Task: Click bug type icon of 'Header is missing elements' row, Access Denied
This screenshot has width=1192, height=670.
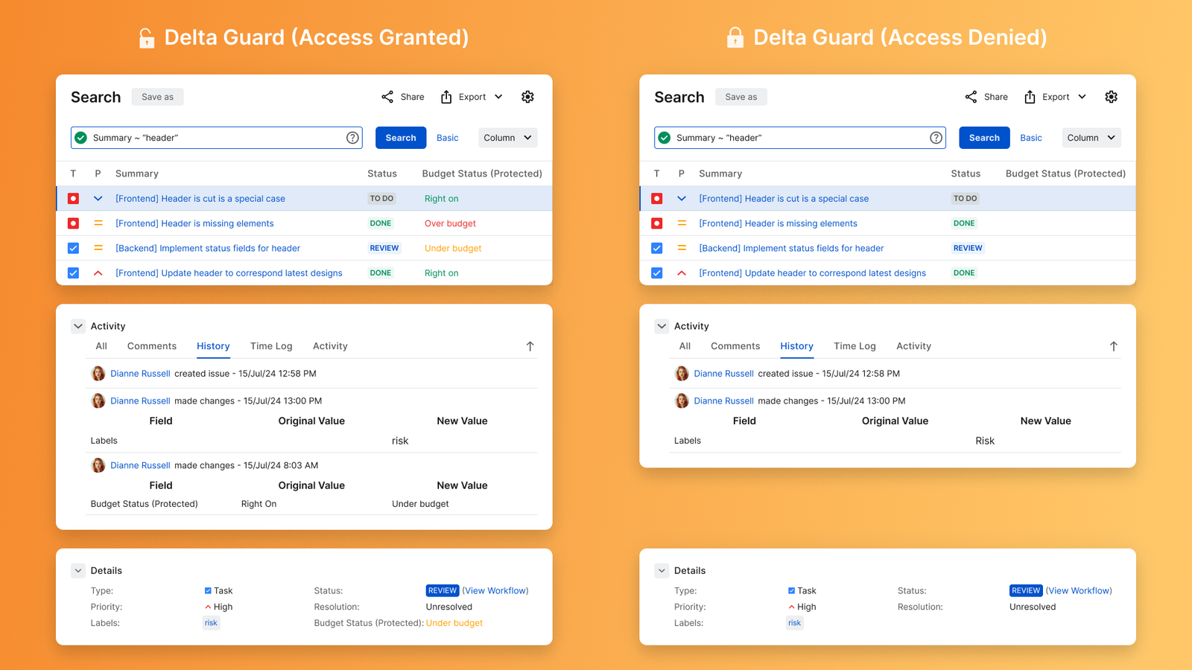Action: 656,223
